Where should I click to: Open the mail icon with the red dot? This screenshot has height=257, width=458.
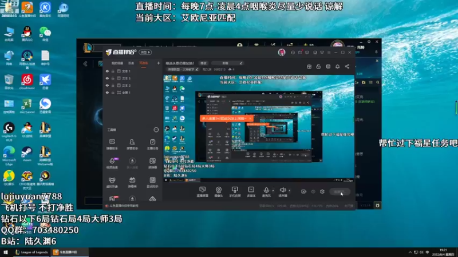[x=300, y=53]
